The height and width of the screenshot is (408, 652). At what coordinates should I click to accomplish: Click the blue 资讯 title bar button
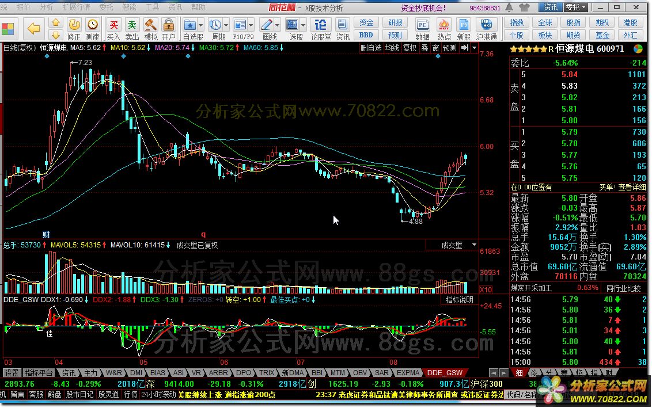pyautogui.click(x=551, y=7)
